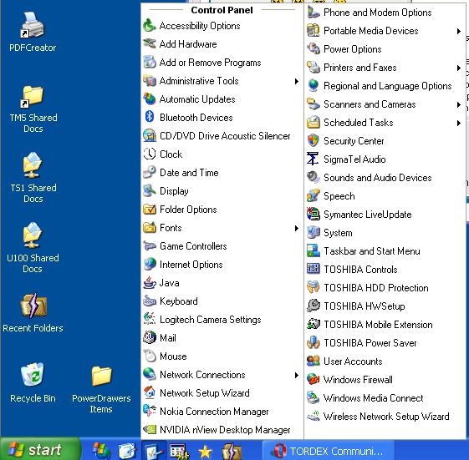The image size is (469, 460).
Task: Click the TOSHIBA HWSetup wrench icon
Action: coord(314,306)
